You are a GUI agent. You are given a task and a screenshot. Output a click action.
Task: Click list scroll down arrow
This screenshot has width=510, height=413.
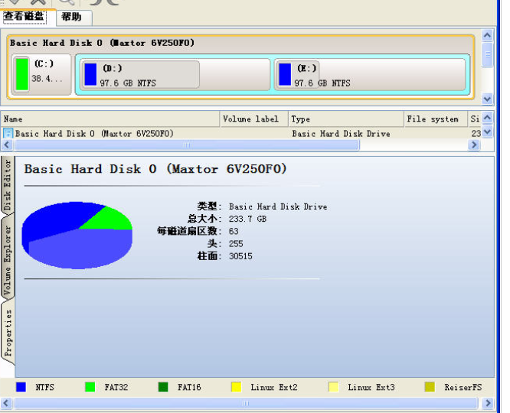coord(487,132)
